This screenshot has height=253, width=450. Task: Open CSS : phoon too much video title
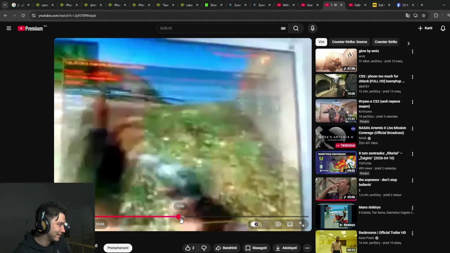point(381,79)
